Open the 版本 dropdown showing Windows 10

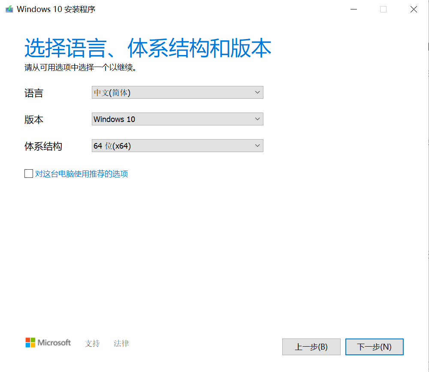pyautogui.click(x=177, y=119)
